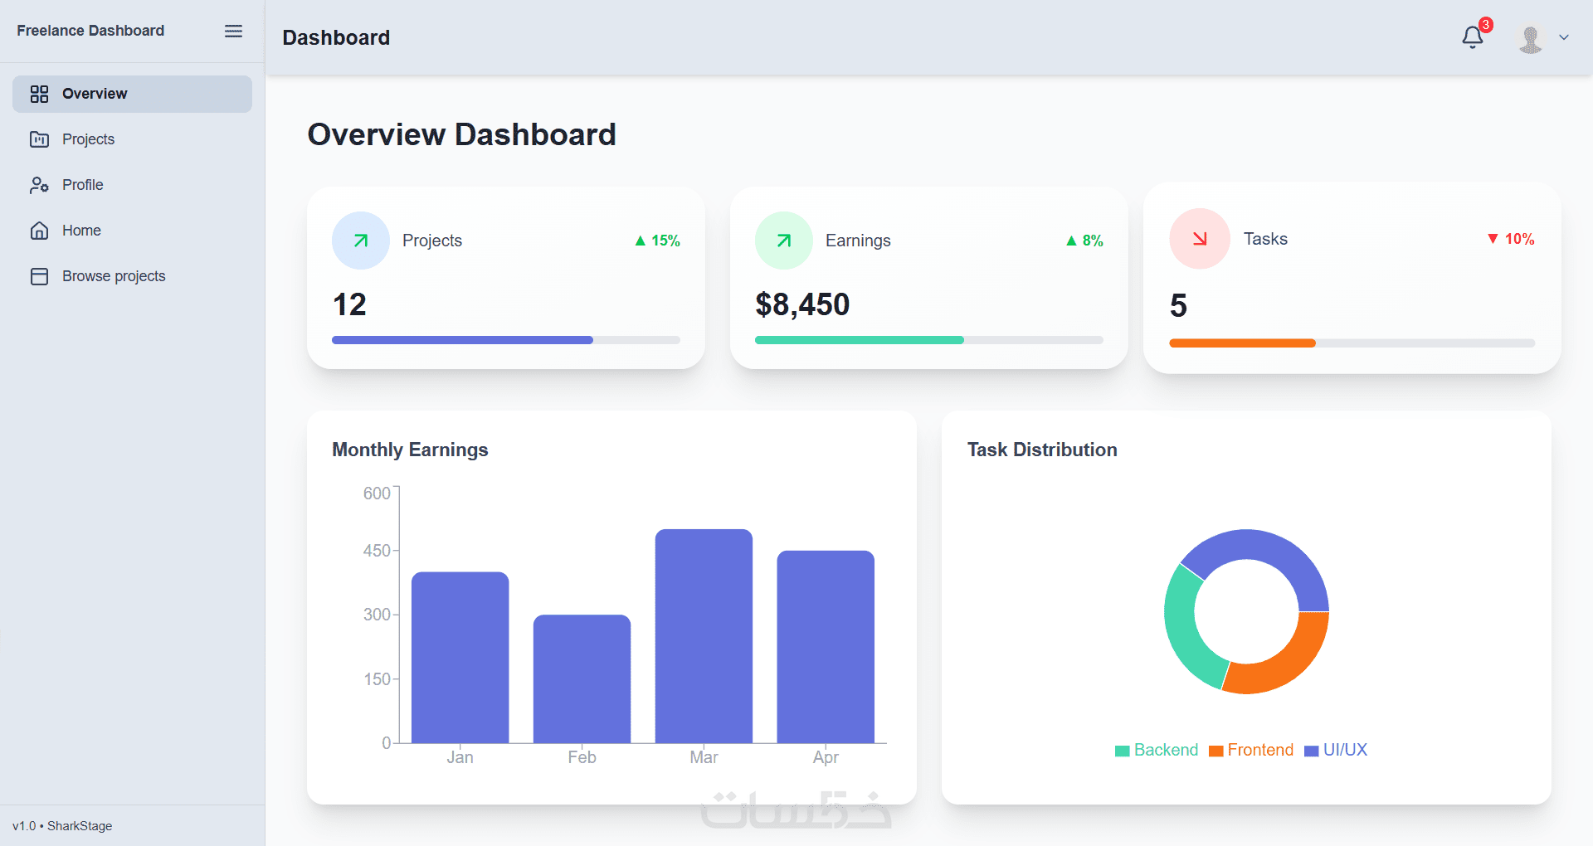Toggle the UI/UX legend entry

(1336, 750)
